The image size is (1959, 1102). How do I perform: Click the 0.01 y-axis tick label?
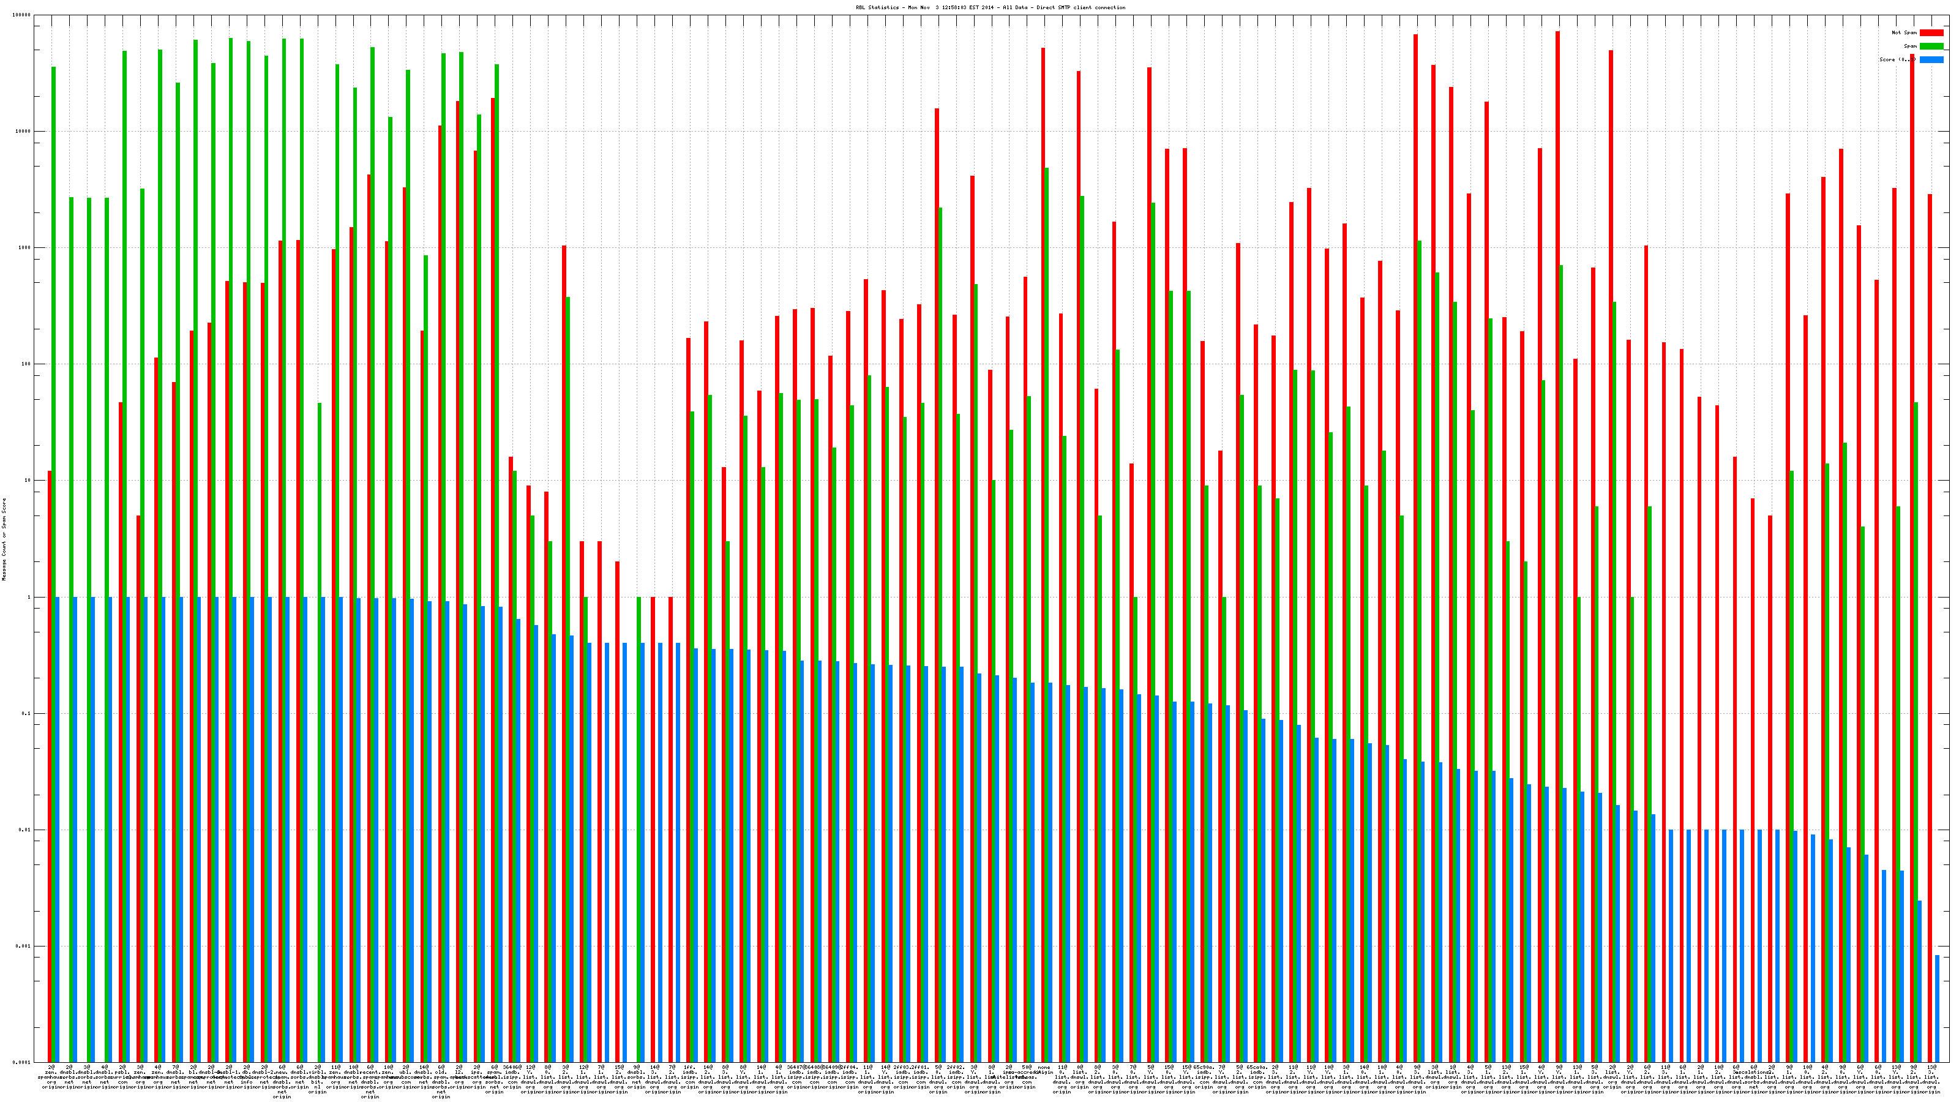25,830
